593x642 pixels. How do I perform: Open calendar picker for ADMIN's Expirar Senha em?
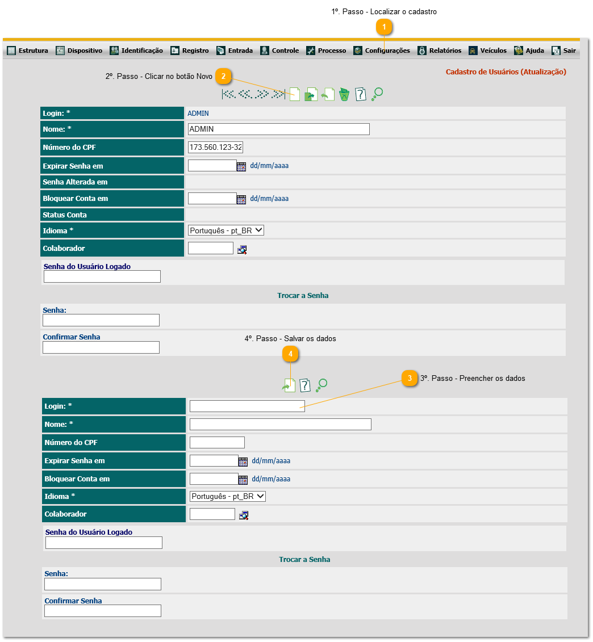pyautogui.click(x=241, y=167)
